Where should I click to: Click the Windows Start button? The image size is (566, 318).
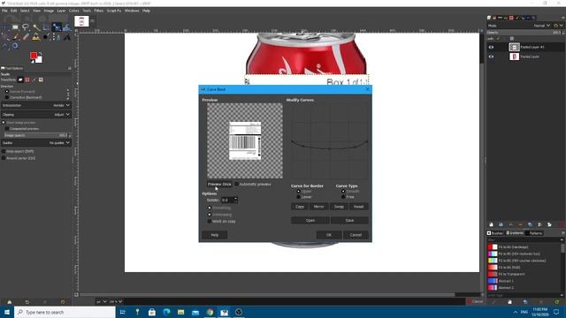7,312
